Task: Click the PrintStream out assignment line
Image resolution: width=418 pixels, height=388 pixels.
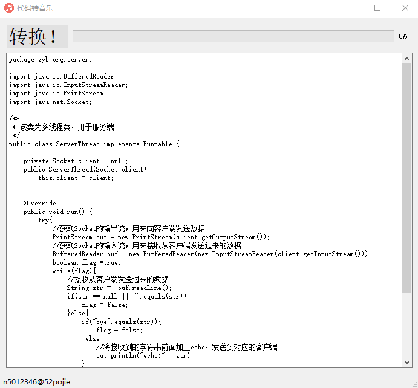Action: pos(160,238)
